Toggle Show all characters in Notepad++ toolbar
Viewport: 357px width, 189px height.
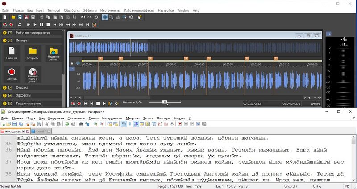tap(130, 124)
